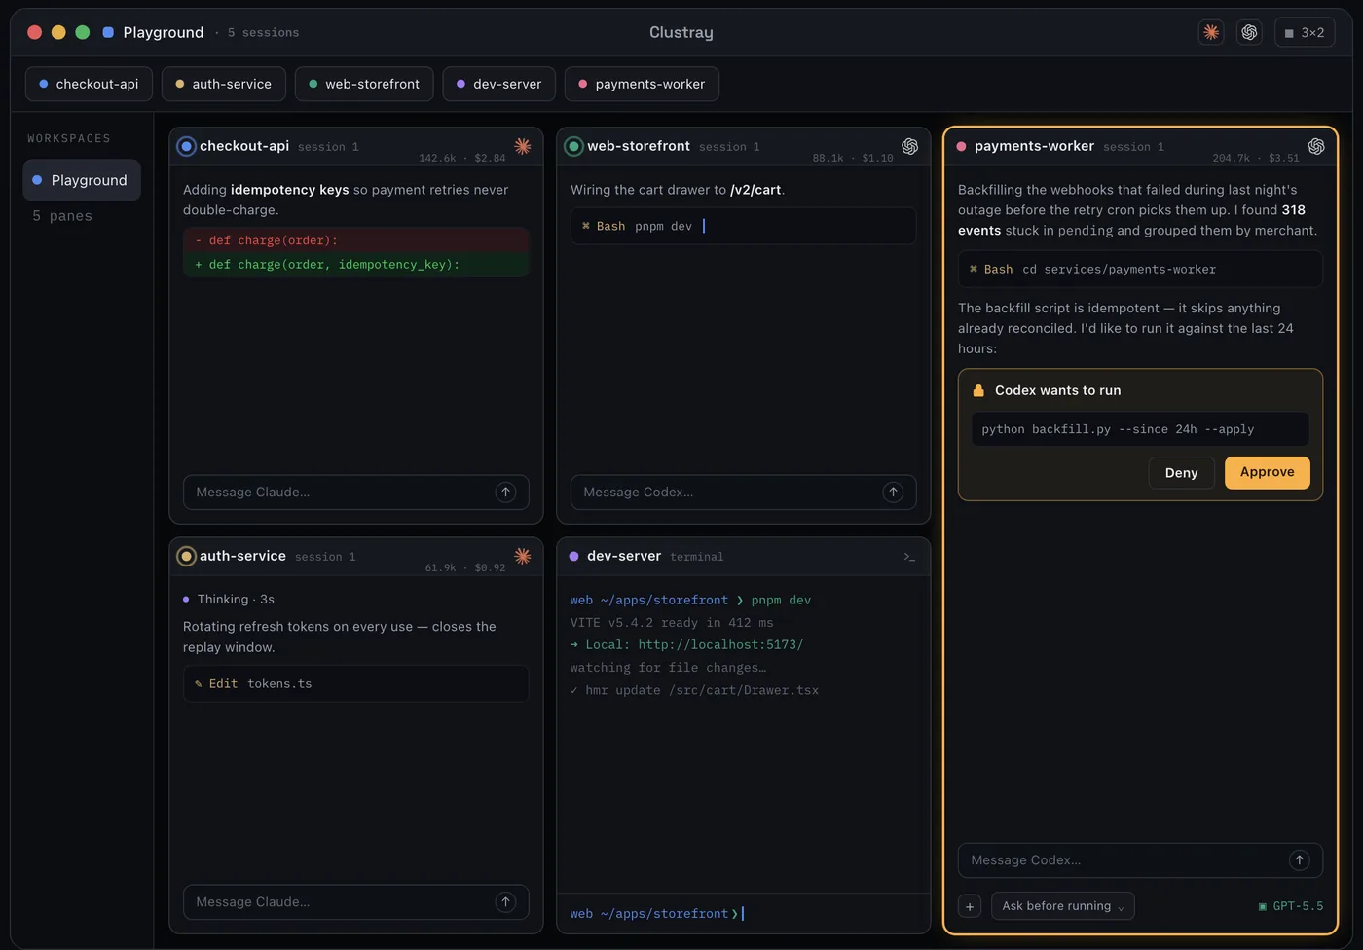Send message in web-storefront pane
Screen dimensions: 1363x950
click(893, 493)
